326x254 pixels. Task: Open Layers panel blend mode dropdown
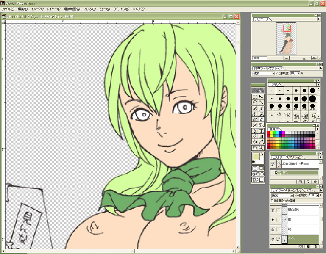pos(292,196)
